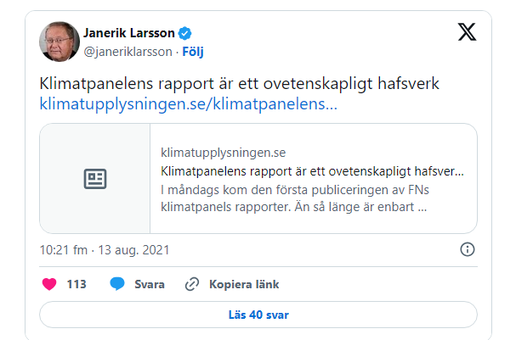The width and height of the screenshot is (516, 340).
Task: Click the reply speech bubble icon
Action: click(x=117, y=284)
